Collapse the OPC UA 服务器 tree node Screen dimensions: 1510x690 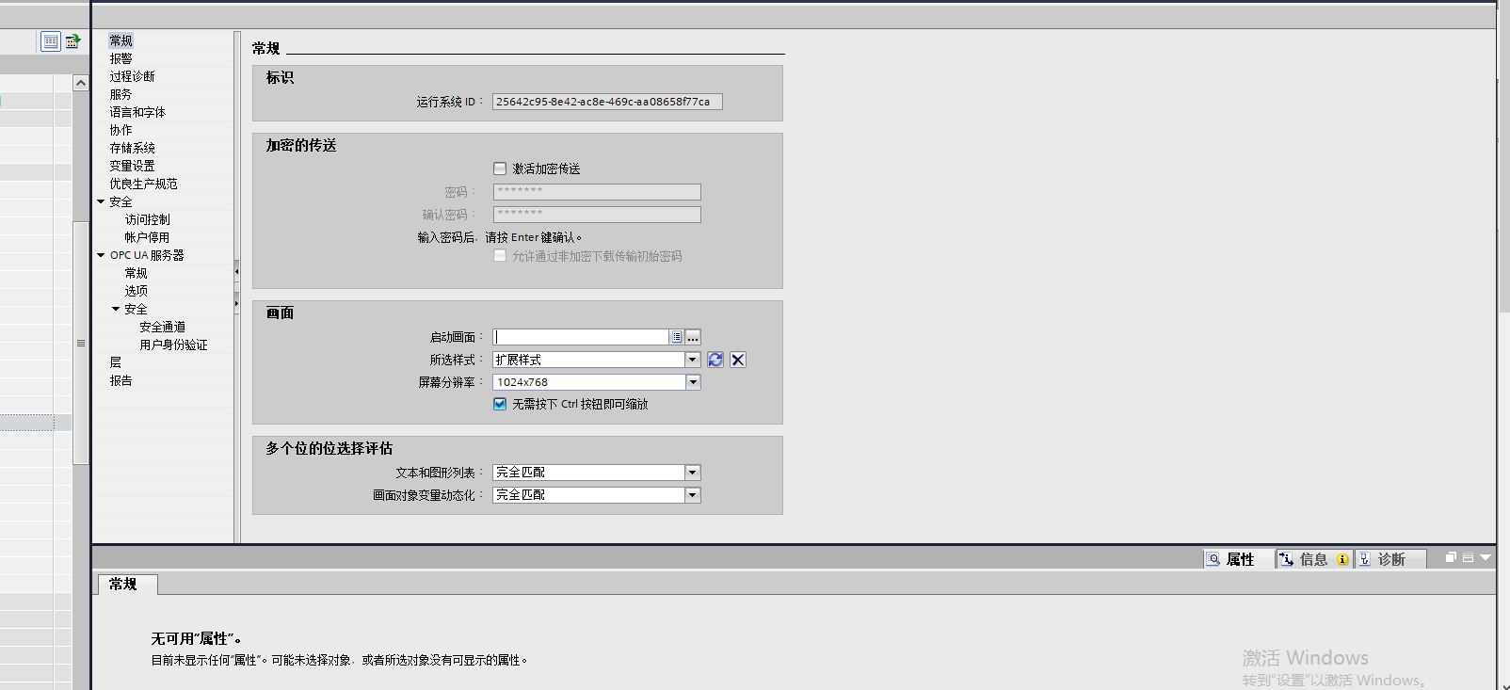tap(101, 255)
